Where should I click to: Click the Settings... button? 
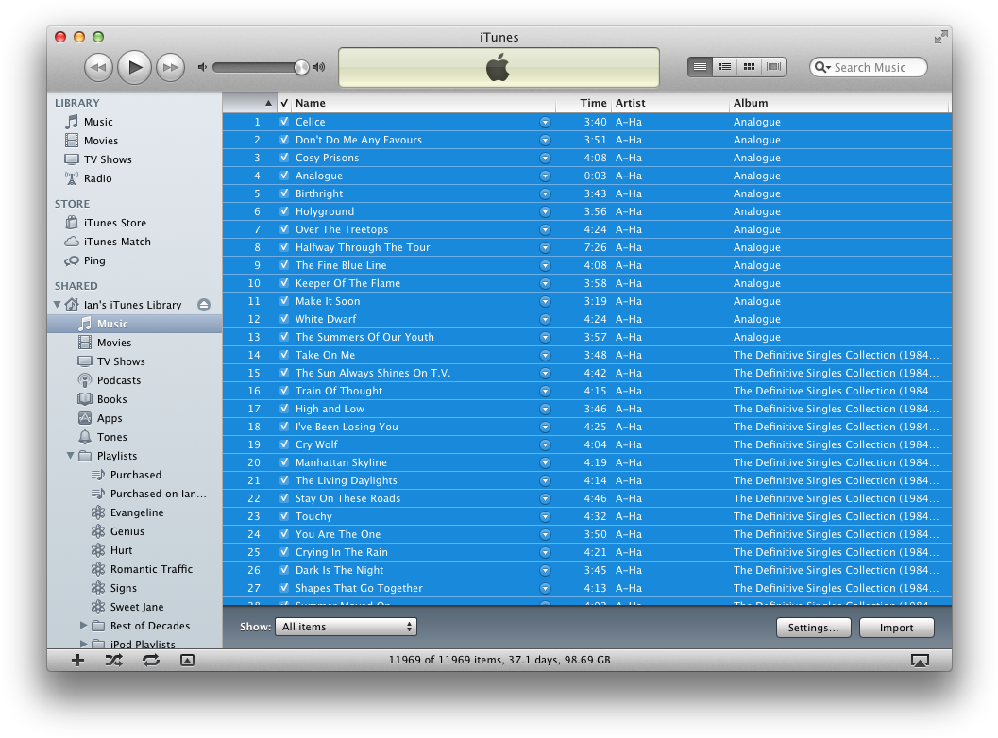tap(813, 627)
